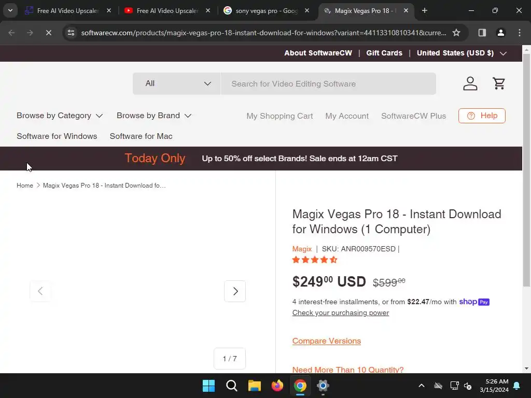Open Chrome side panel icon
This screenshot has width=531, height=398.
click(482, 33)
